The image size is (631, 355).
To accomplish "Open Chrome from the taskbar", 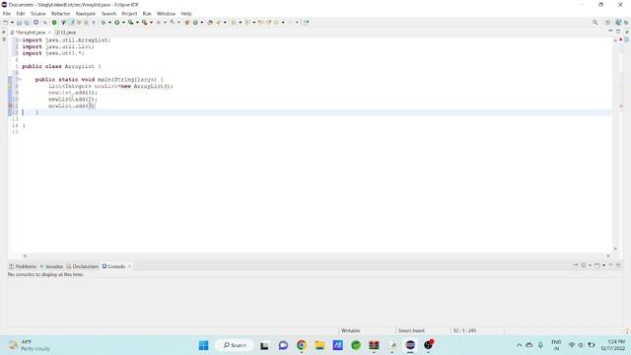I will click(x=302, y=345).
